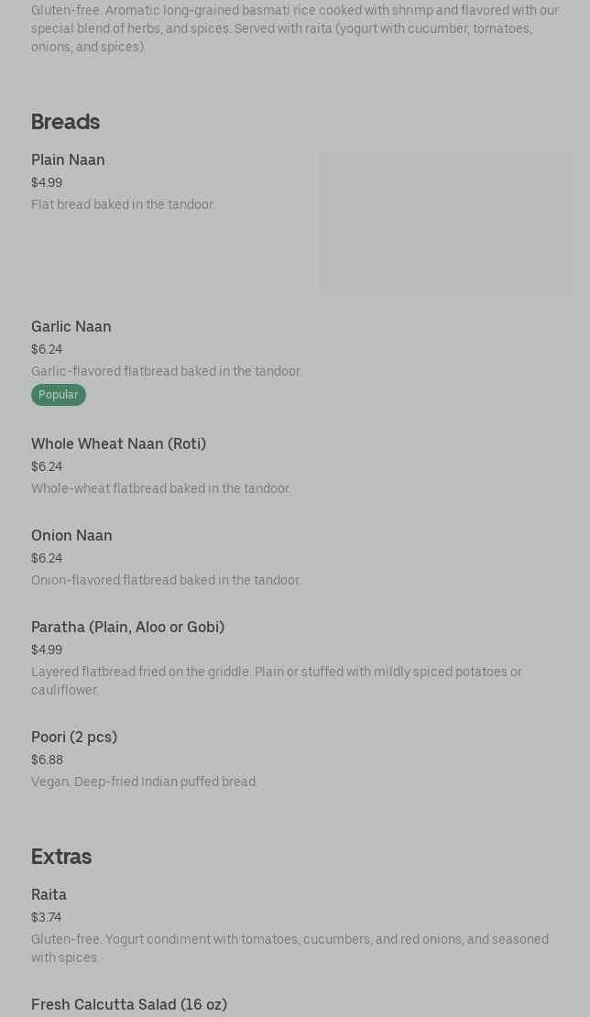Click the Plain Naan $4.99 price
This screenshot has height=1017, width=590.
(x=47, y=183)
